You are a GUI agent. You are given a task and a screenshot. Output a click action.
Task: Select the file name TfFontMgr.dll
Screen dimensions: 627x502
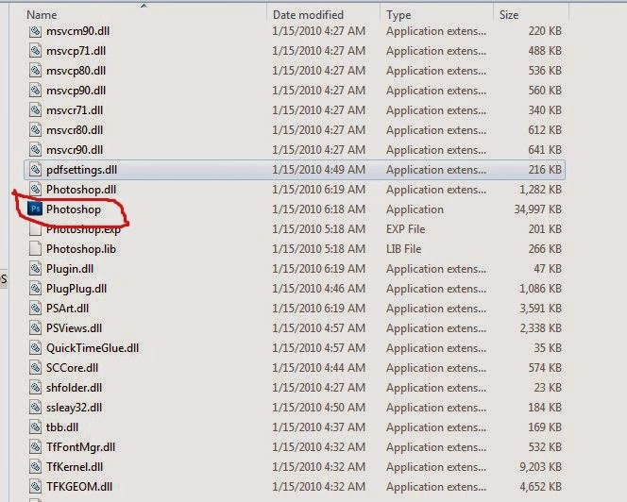81,447
